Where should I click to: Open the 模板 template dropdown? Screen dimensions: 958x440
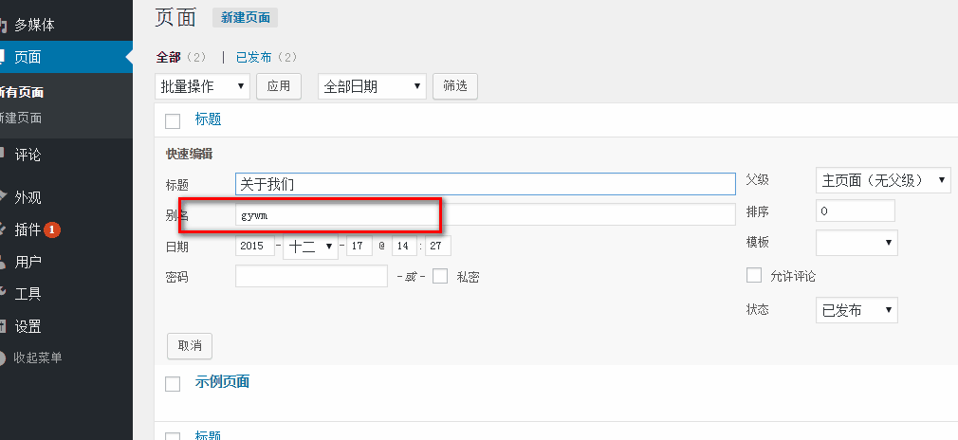[857, 243]
